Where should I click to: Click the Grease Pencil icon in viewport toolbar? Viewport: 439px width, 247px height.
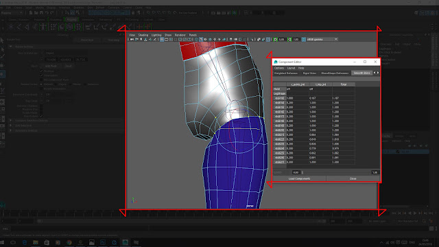click(154, 40)
